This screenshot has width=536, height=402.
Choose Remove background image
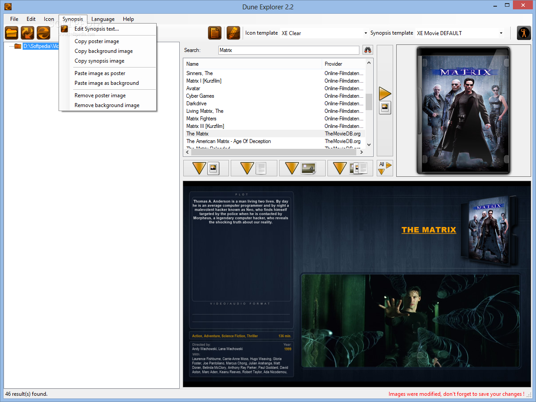[108, 105]
